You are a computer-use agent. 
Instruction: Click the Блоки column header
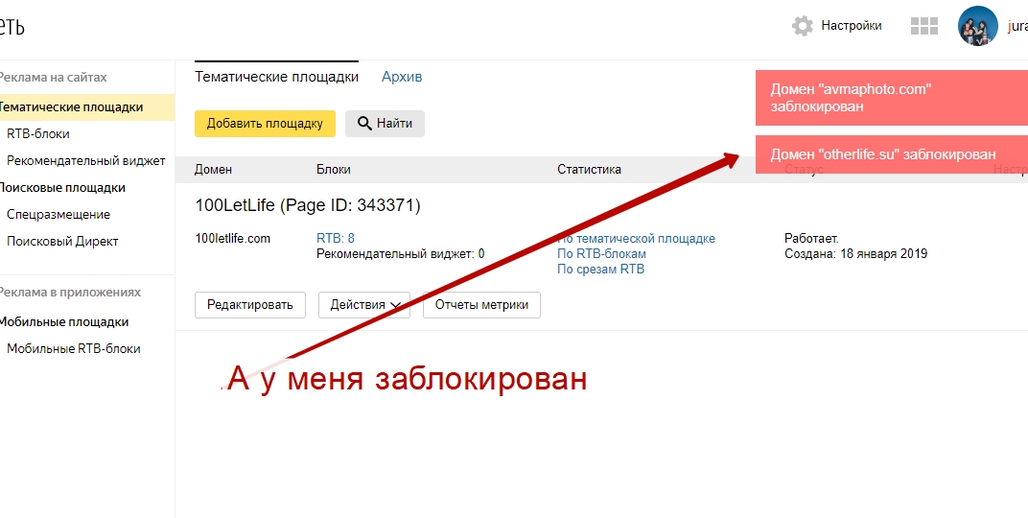[334, 169]
